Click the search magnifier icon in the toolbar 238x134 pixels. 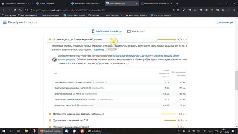click(x=20, y=10)
